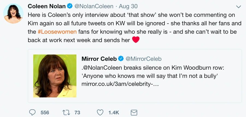This screenshot has width=246, height=117.
Task: Click the reply speech bubble icon
Action: pyautogui.click(x=33, y=112)
